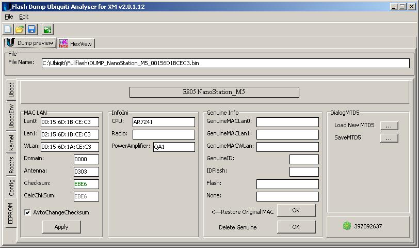Switch to the HexView tab
Image resolution: width=419 pixels, height=248 pixels.
76,43
